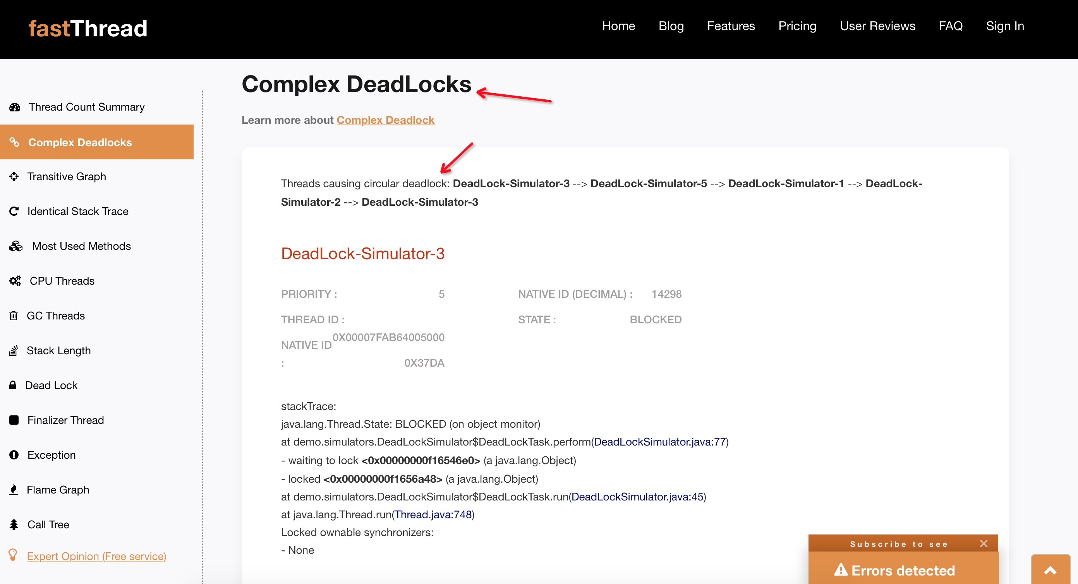
Task: Open the Blog navigation item
Action: point(671,26)
